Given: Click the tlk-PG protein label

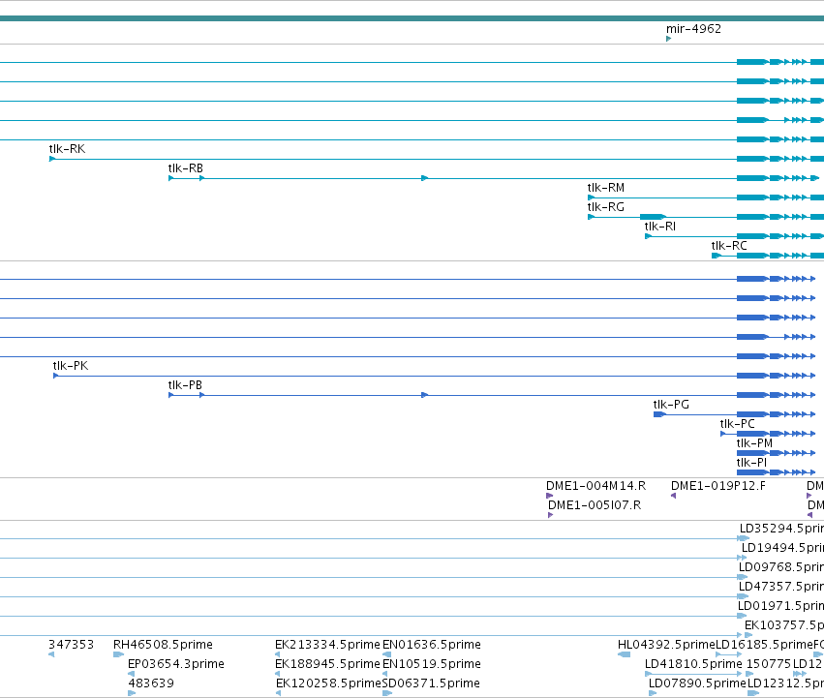Looking at the screenshot, I should pos(671,405).
